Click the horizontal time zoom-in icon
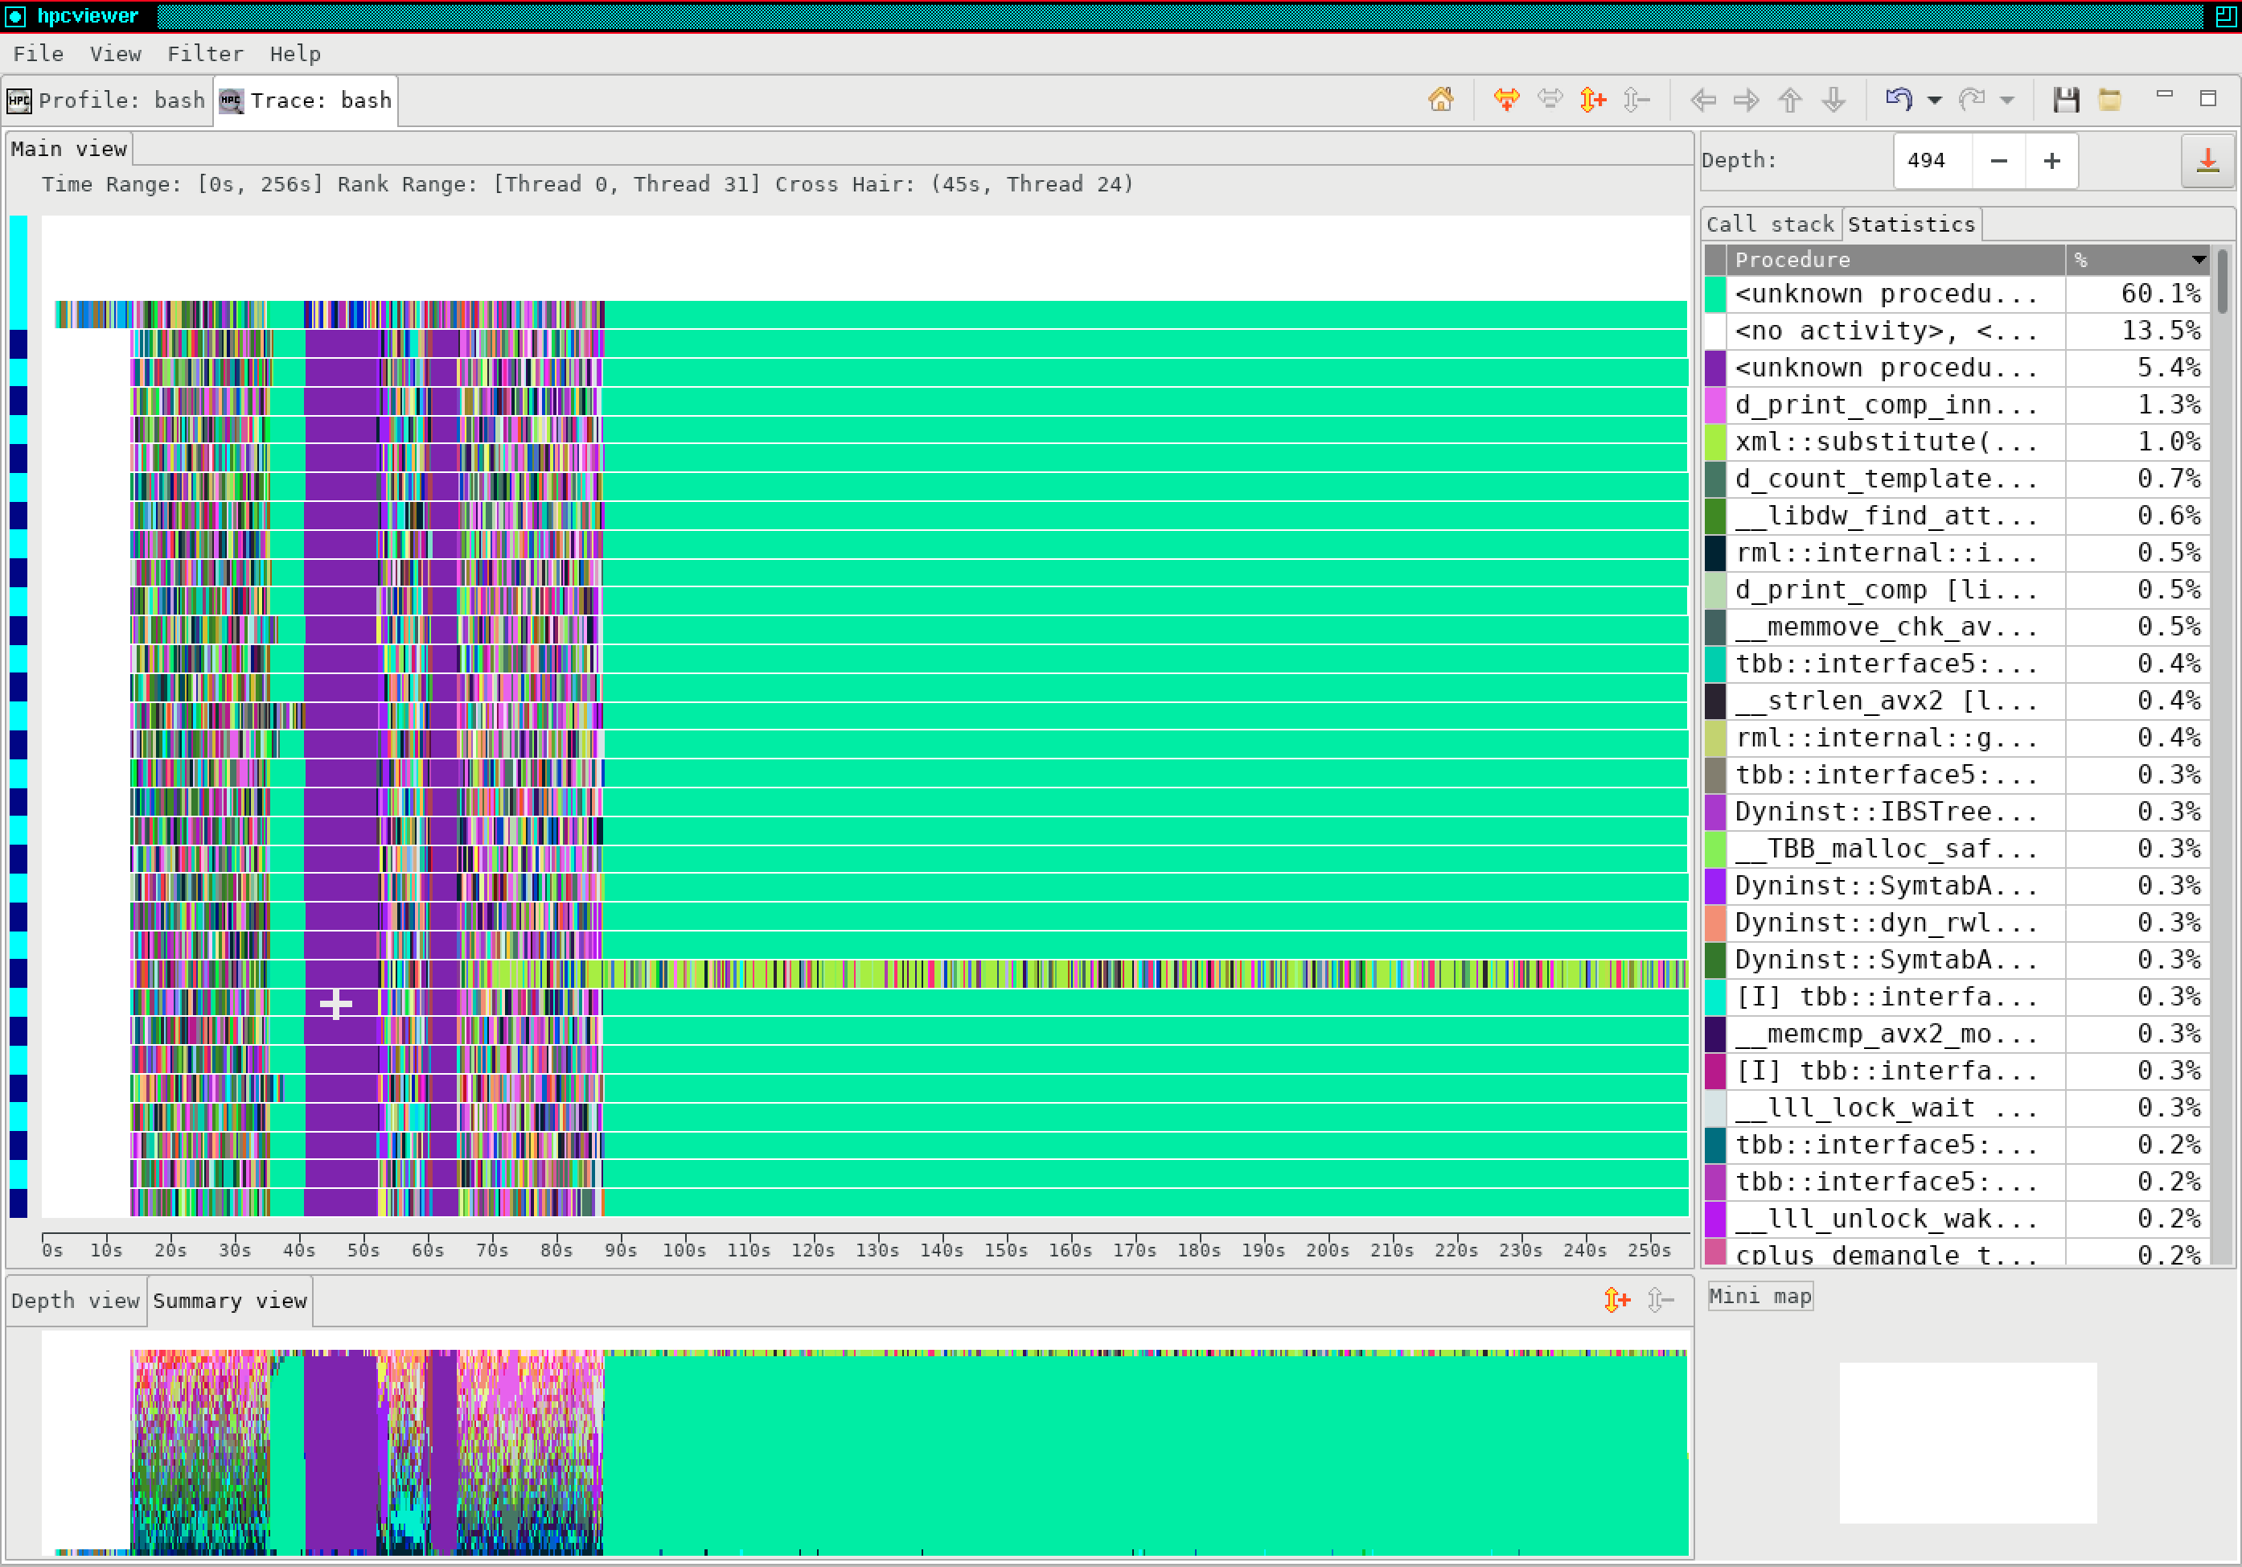2242x1567 pixels. (x=1505, y=100)
